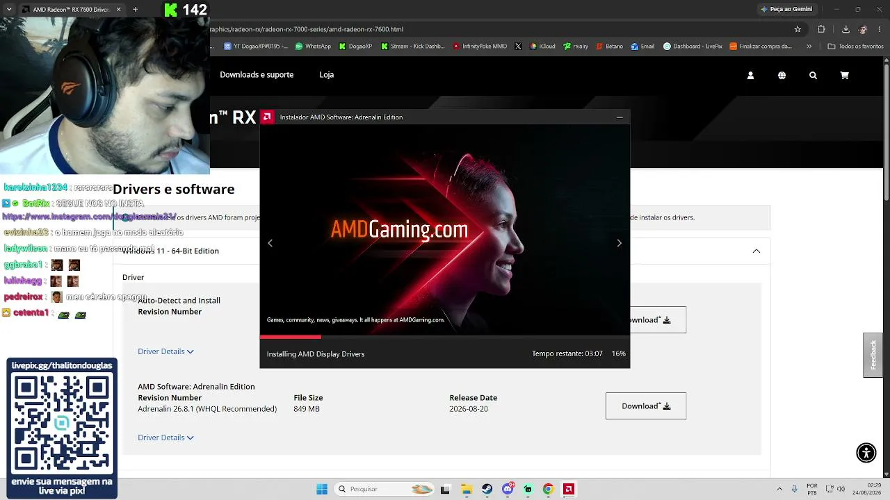Open Steam from the taskbar
Screen dimensions: 890x500
[487, 489]
